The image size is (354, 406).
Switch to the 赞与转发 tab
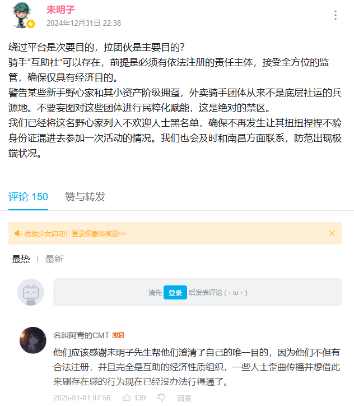tap(85, 197)
